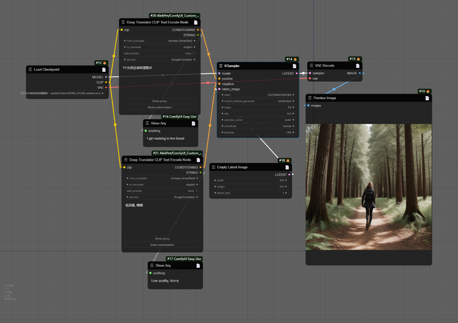Viewport: 458px width, 323px height.
Task: Click the hamburger icon on Load Checkpoint node
Action: [30, 70]
